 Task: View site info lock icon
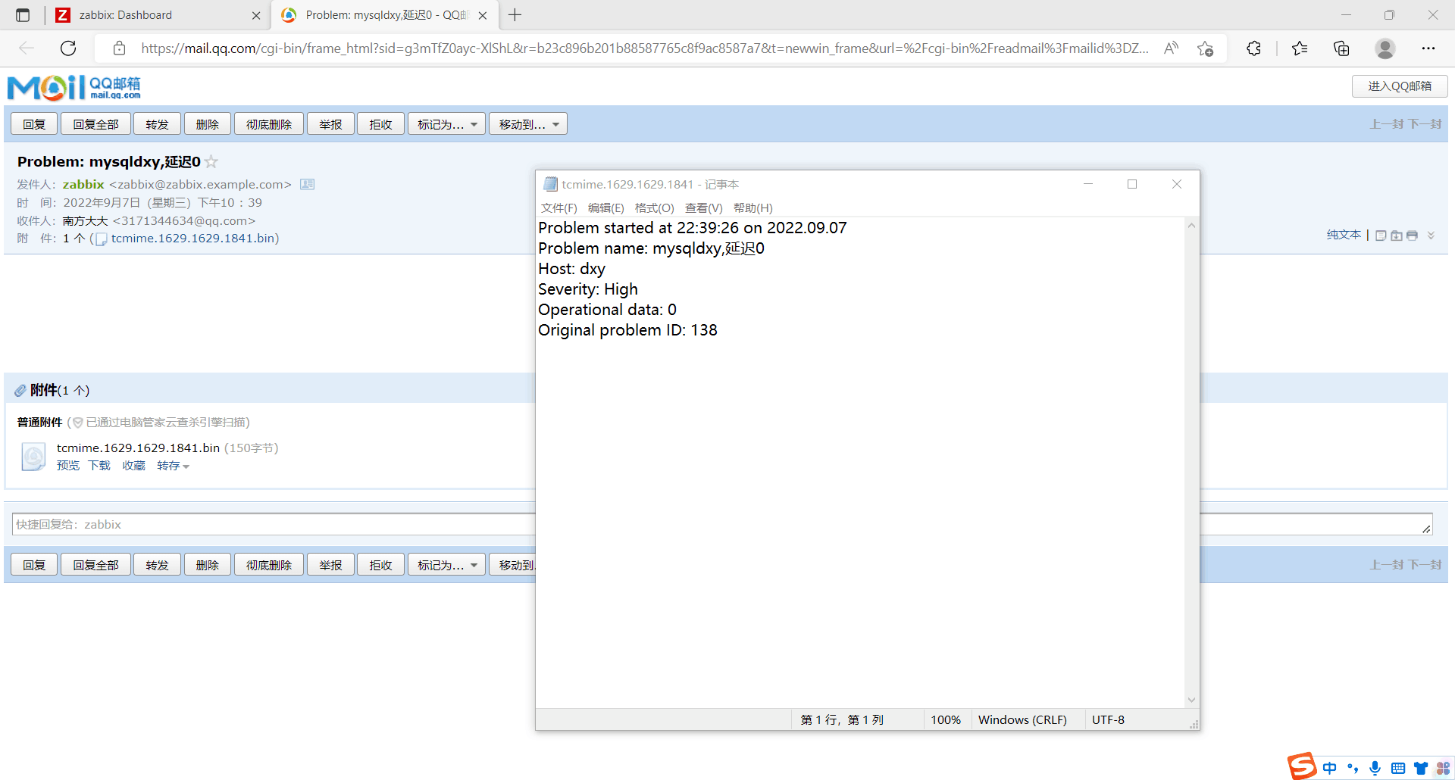(x=119, y=48)
